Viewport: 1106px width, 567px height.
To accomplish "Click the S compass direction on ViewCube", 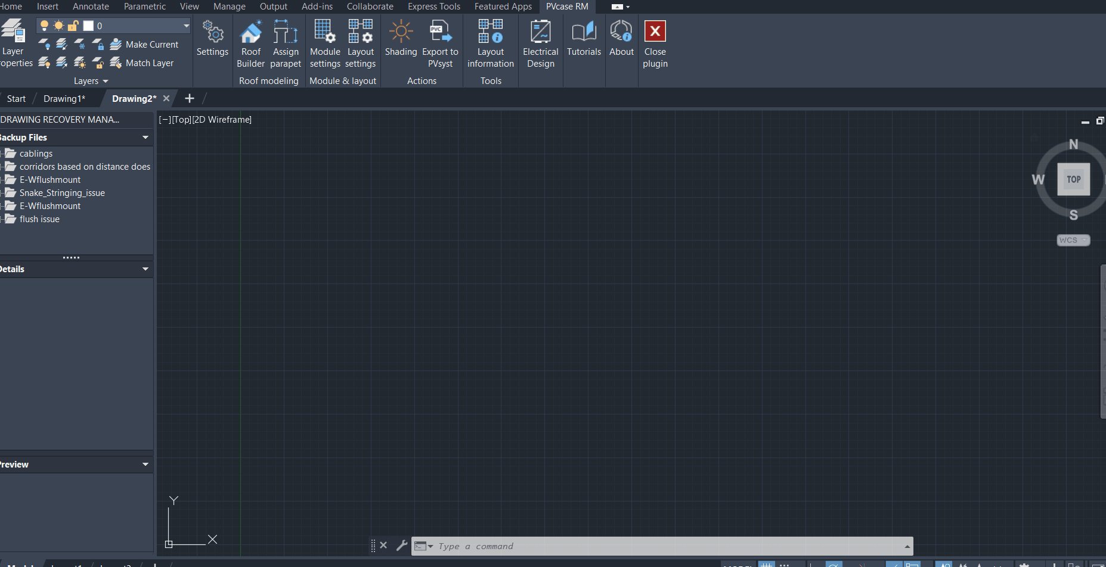I will [1073, 215].
